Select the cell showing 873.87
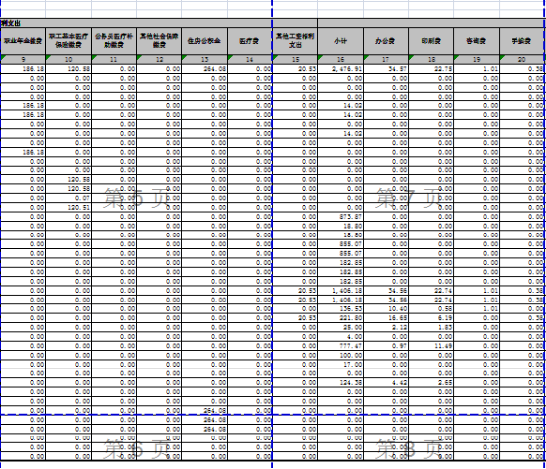Viewport: 546px width, 469px height. tap(341, 217)
